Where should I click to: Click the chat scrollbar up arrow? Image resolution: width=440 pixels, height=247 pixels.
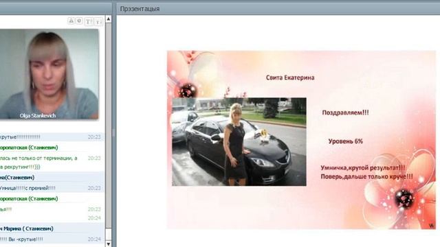109,19
